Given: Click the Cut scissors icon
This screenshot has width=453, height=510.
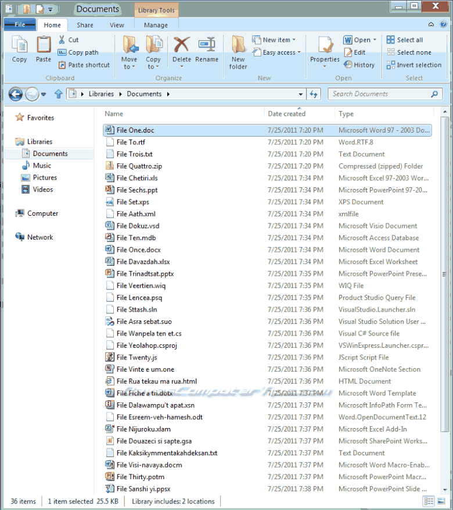Looking at the screenshot, I should 62,40.
